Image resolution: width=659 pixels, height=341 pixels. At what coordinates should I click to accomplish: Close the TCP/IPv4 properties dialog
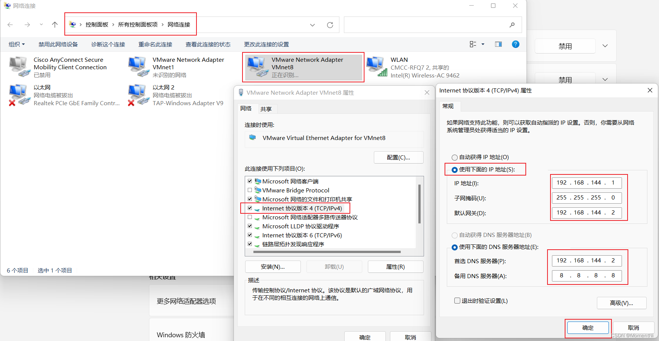pyautogui.click(x=650, y=90)
